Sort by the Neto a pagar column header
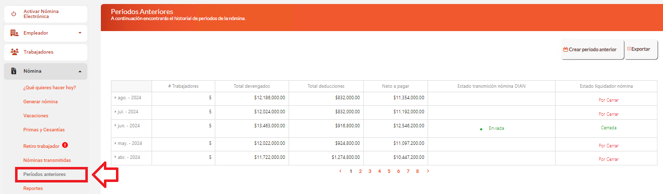This screenshot has width=663, height=194. (x=395, y=86)
